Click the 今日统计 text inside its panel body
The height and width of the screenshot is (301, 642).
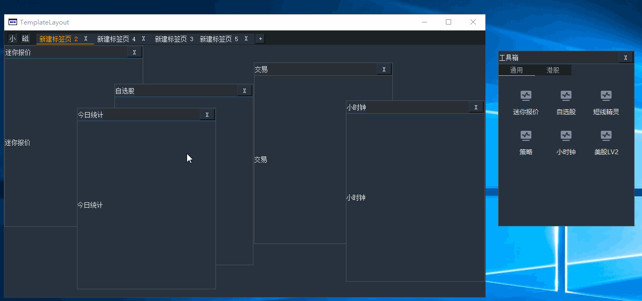pos(90,205)
